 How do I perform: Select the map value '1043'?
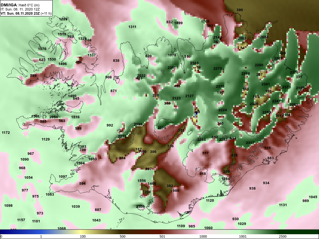coord(96,220)
